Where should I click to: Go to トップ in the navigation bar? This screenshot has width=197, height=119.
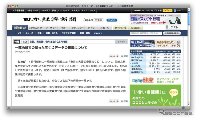[x=18, y=33]
